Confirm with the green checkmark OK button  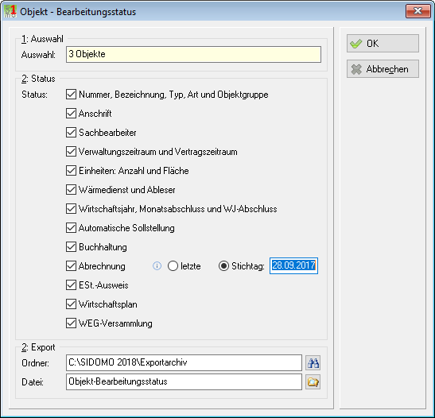[x=383, y=43]
